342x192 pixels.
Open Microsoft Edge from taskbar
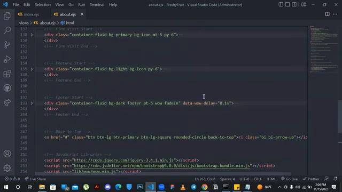pos(119,187)
